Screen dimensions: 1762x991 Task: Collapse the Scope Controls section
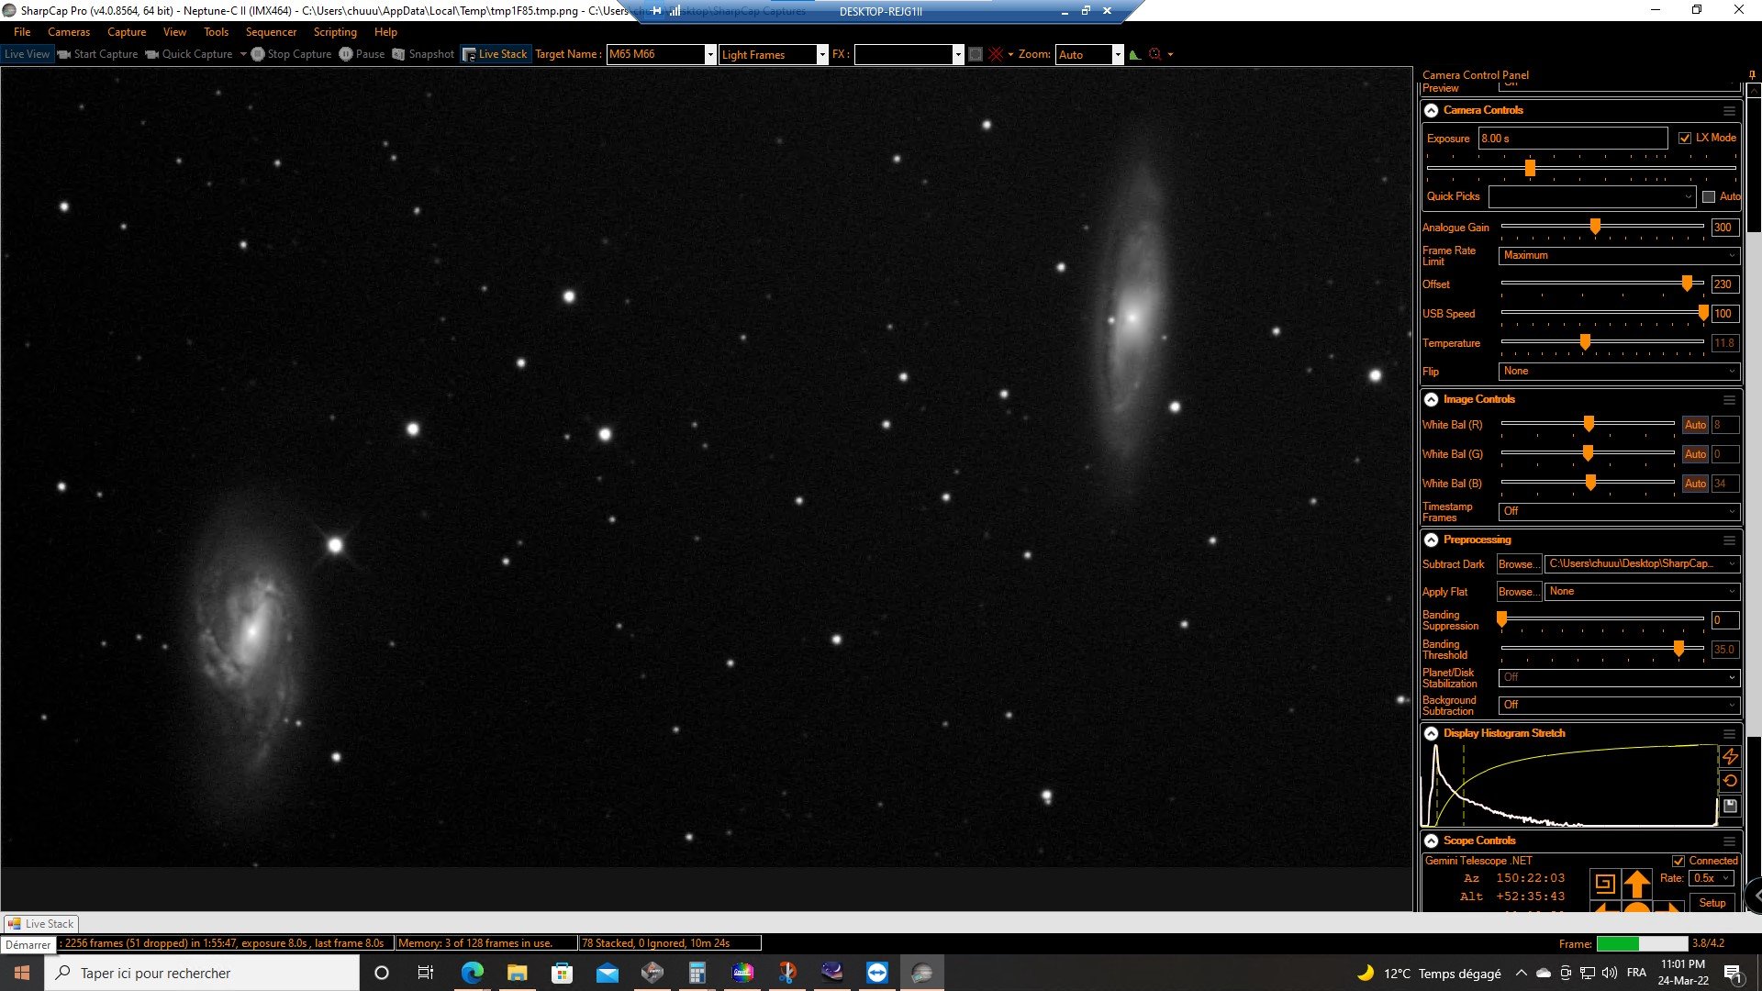pos(1431,841)
